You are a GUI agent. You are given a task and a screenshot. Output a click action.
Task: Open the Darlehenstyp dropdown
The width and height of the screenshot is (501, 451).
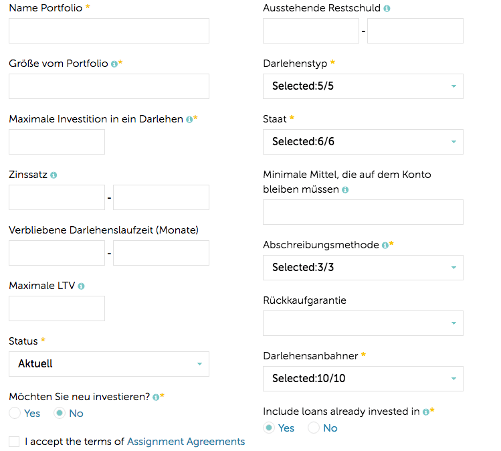click(x=363, y=86)
